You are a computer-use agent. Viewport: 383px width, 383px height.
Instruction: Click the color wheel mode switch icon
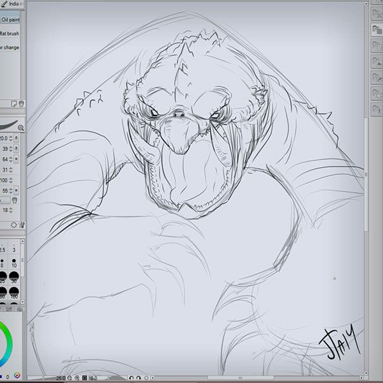pos(17,375)
